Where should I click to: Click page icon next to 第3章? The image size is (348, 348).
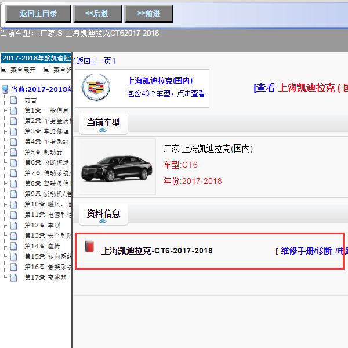click(x=14, y=131)
